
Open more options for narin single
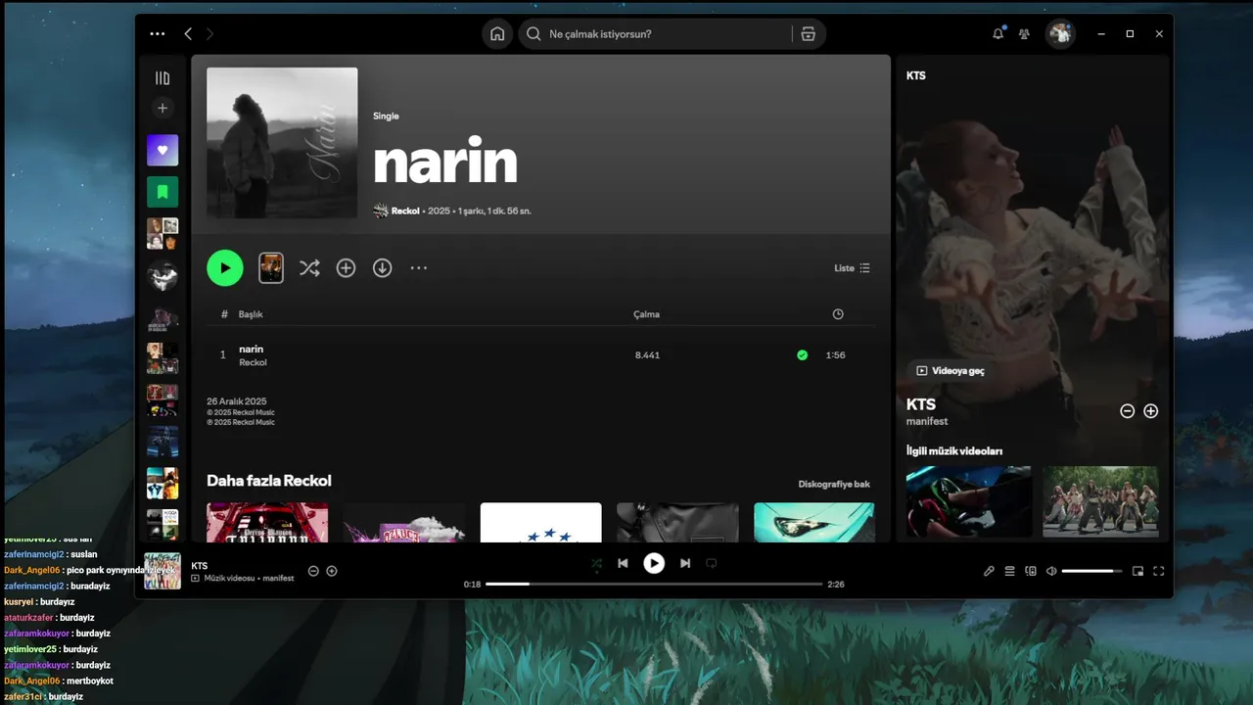[x=419, y=267]
